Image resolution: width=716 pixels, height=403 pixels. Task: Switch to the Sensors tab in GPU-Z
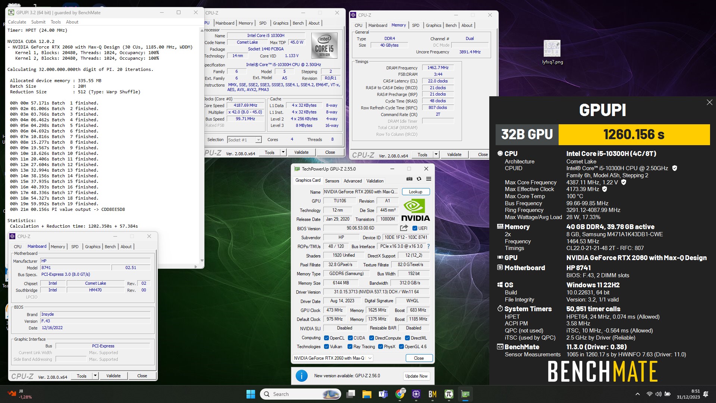(332, 181)
